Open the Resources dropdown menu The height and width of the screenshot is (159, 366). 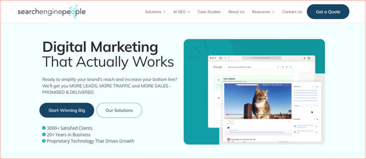click(x=263, y=12)
